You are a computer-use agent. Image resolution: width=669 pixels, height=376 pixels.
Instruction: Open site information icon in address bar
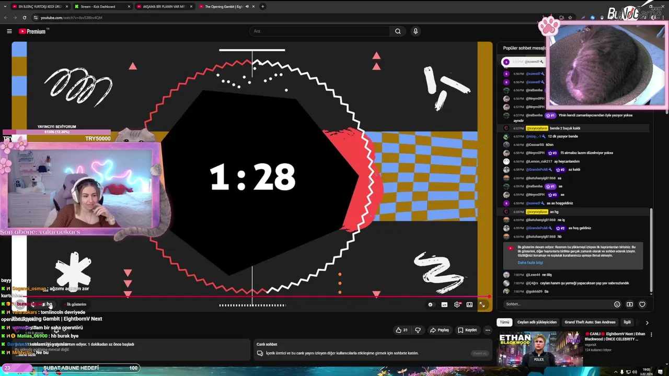[x=36, y=18]
